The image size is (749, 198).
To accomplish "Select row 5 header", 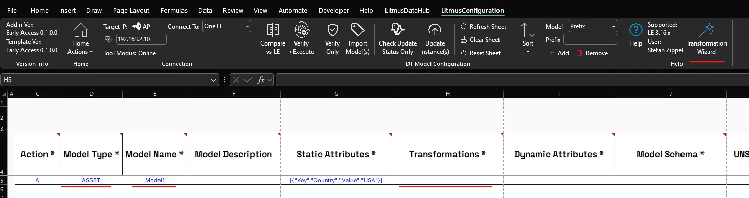I will [4, 180].
